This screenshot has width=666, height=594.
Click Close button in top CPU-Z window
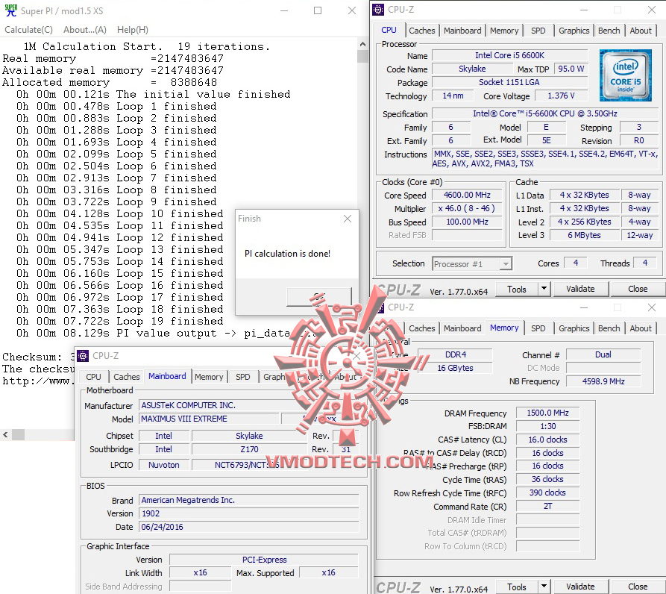pyautogui.click(x=638, y=289)
